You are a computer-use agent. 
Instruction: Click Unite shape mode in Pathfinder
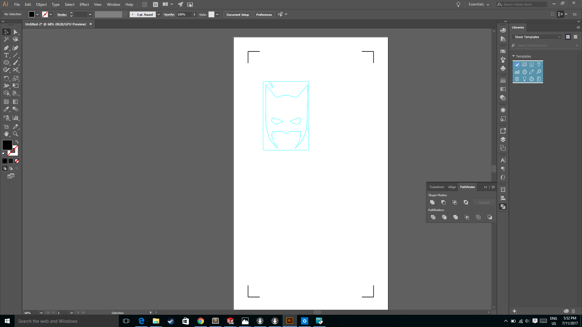click(x=432, y=202)
